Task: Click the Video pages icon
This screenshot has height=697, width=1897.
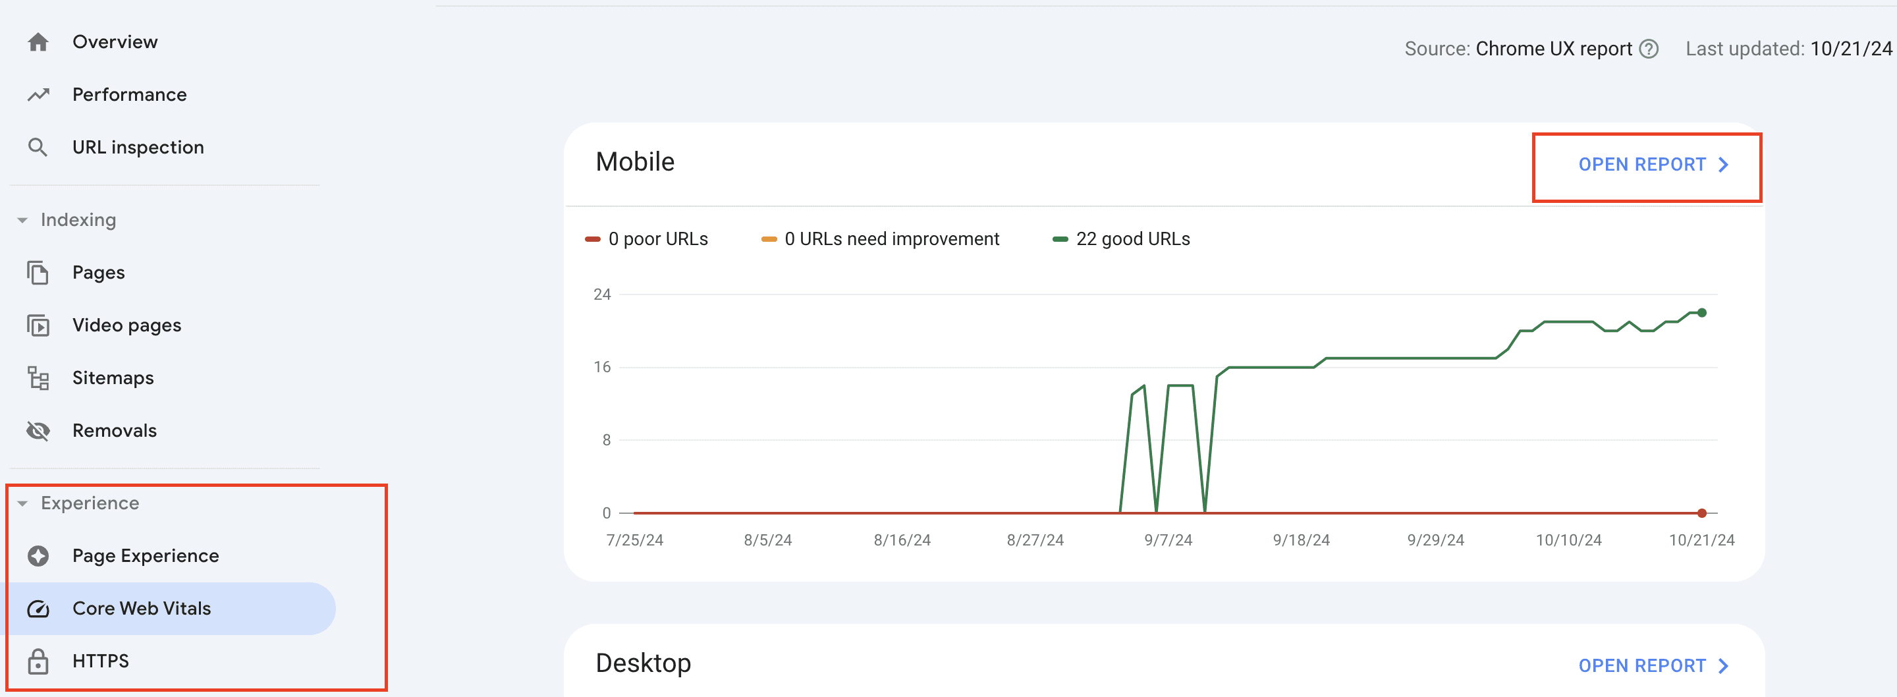Action: [x=38, y=325]
